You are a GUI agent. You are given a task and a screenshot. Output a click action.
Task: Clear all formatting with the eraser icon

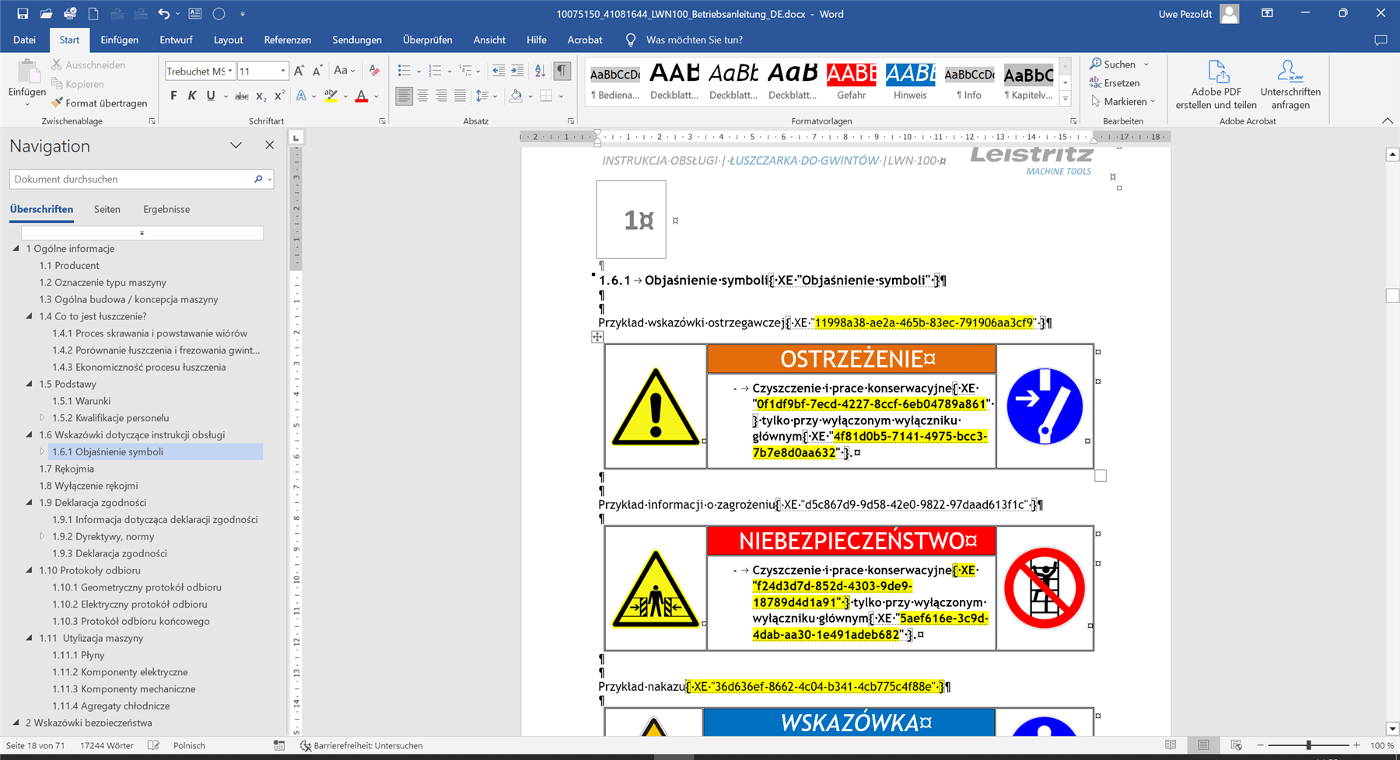pyautogui.click(x=374, y=71)
